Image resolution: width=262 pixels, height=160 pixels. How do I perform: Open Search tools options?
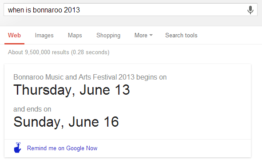[181, 36]
